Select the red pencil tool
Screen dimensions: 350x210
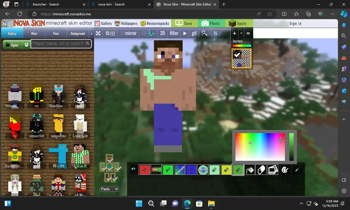145,170
